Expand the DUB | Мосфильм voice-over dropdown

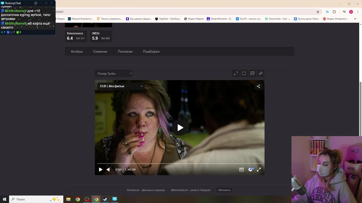click(x=121, y=86)
